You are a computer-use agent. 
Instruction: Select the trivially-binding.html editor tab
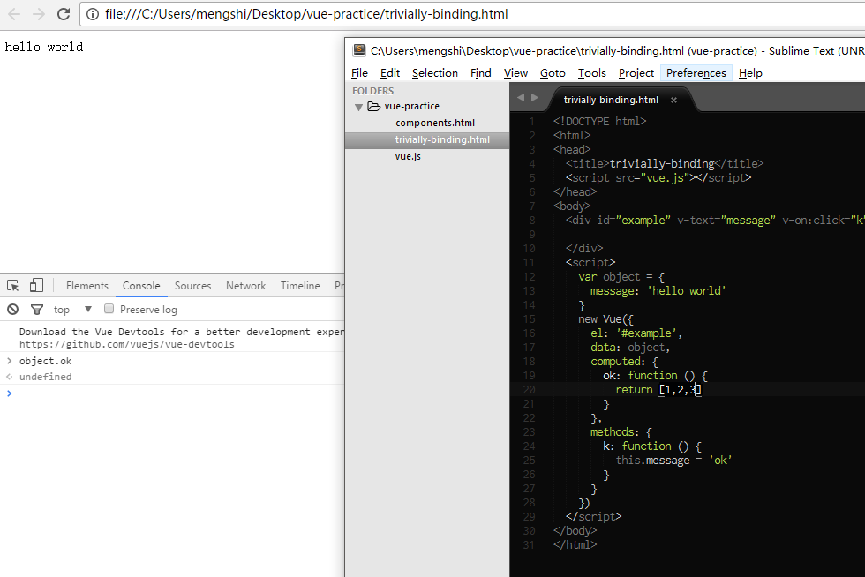(611, 100)
